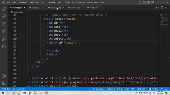Open the Extensions view

[4, 31]
